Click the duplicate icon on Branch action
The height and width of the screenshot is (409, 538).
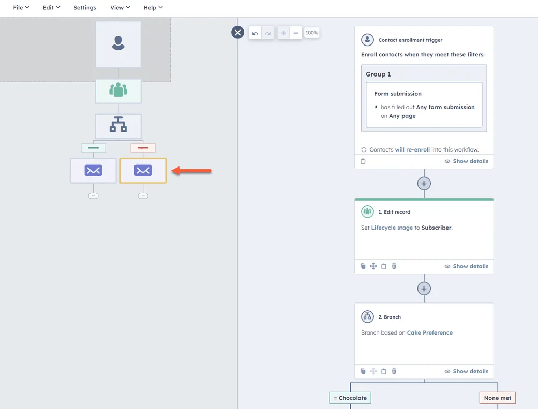point(363,371)
